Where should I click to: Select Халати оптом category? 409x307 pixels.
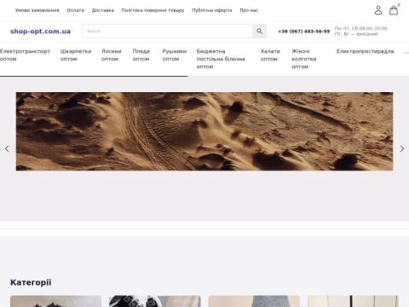pos(270,55)
